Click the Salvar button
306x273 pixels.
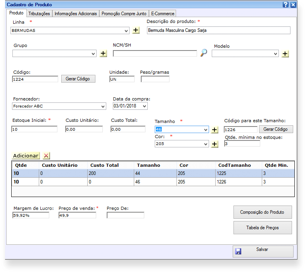(263, 251)
